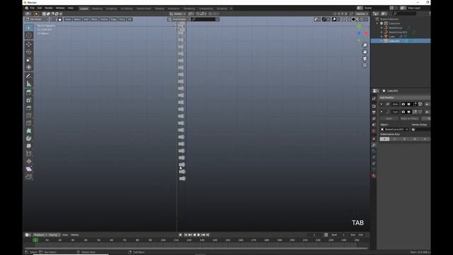
Task: Open the Mesh menu in viewport header
Action: point(94,19)
